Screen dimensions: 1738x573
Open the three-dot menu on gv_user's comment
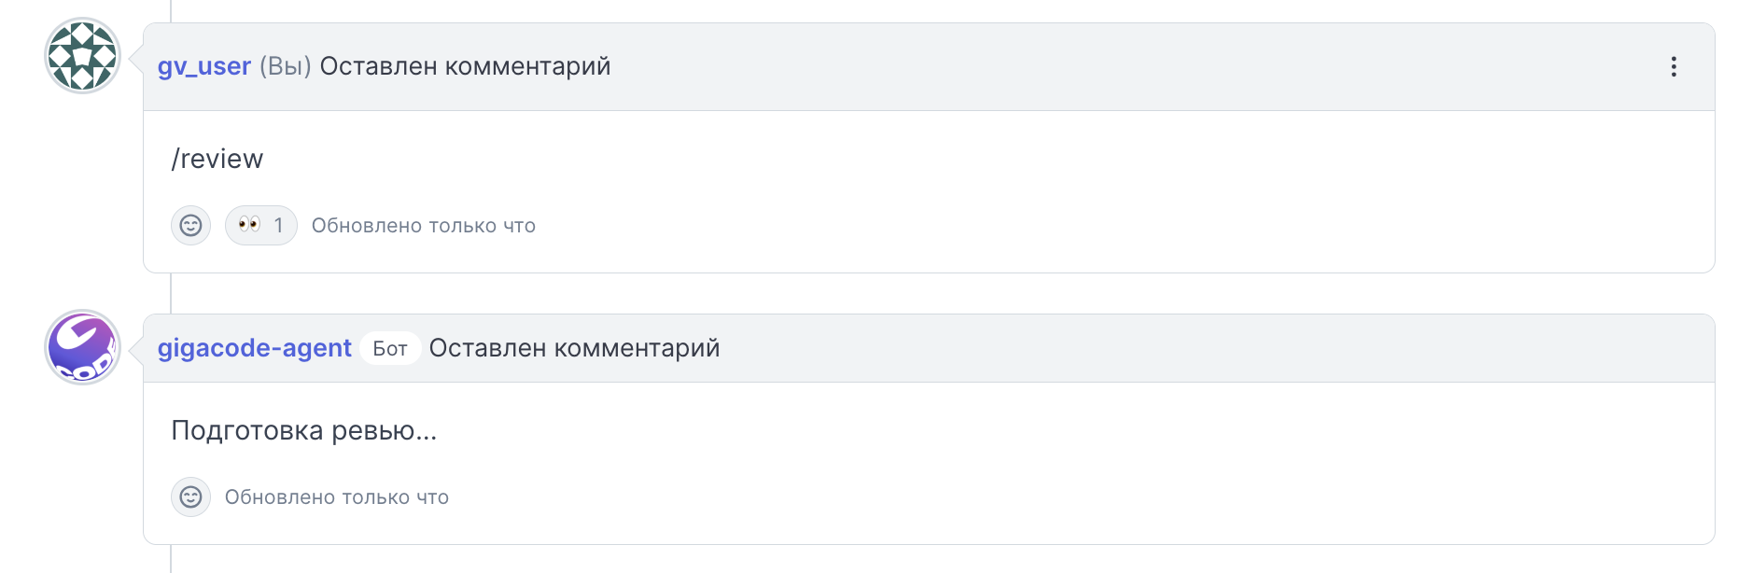(1674, 66)
